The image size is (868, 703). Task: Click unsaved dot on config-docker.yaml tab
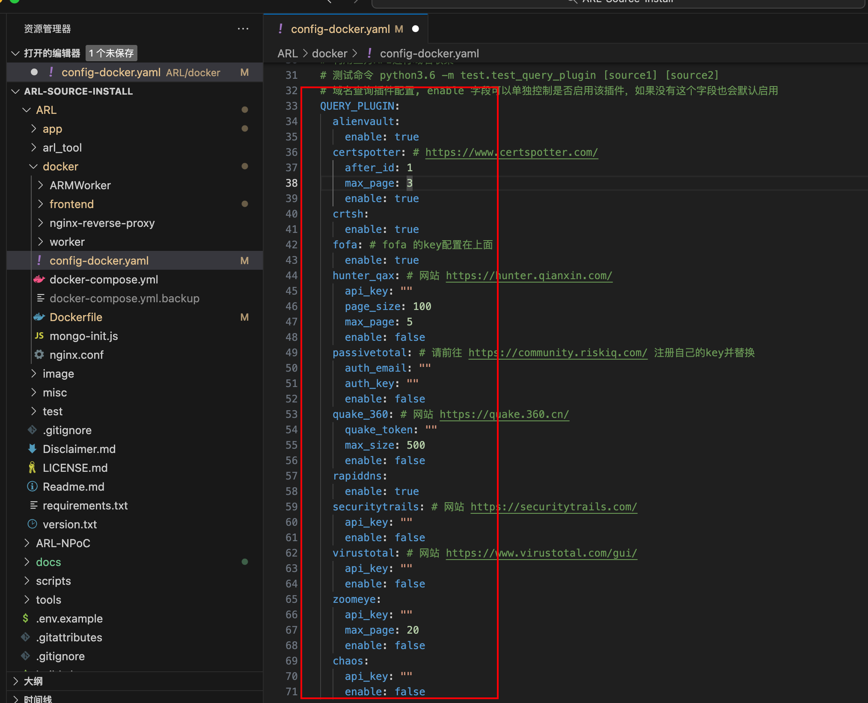[415, 29]
